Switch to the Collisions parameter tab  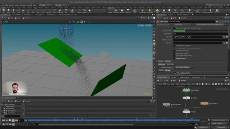click(x=168, y=61)
